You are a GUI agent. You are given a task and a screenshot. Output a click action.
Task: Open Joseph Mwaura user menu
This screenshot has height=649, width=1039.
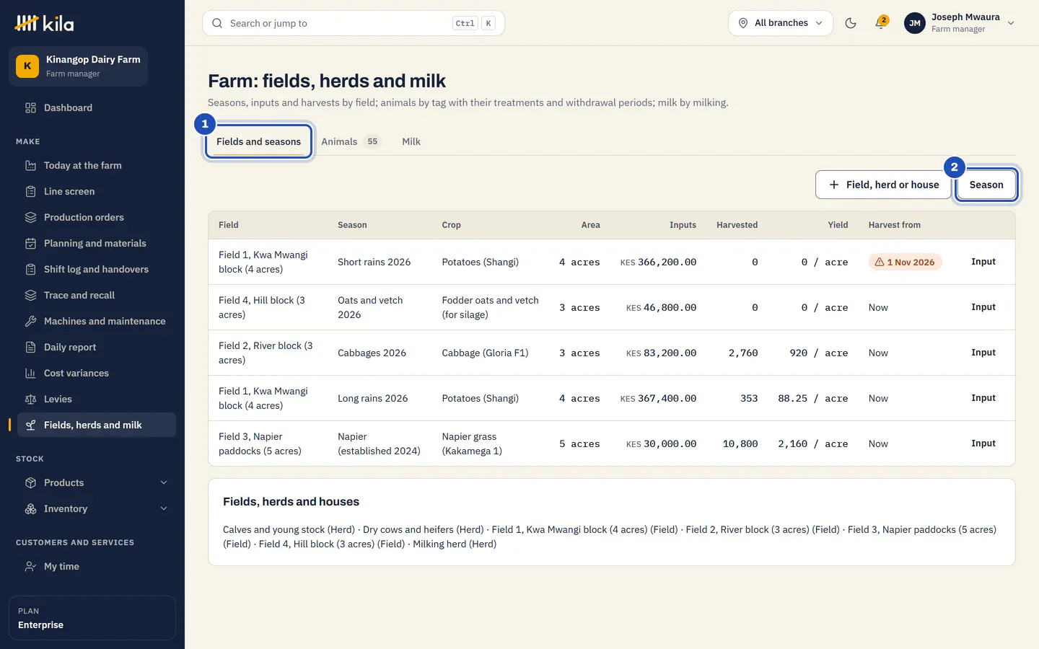coord(960,23)
